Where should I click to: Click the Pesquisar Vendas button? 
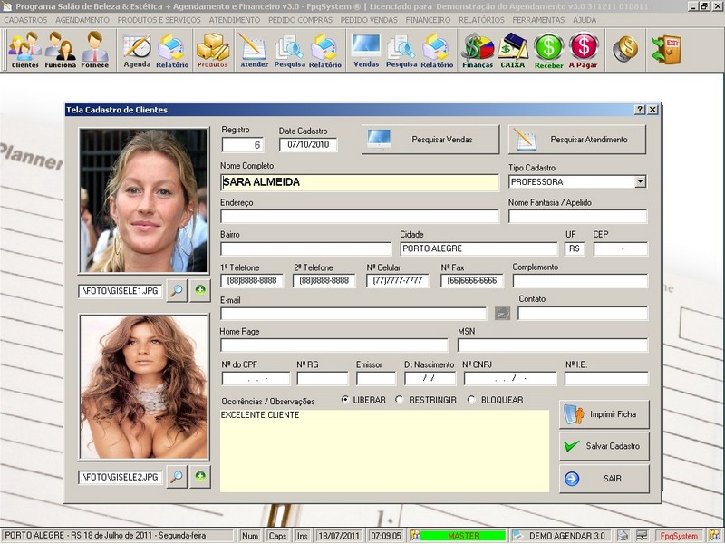430,140
